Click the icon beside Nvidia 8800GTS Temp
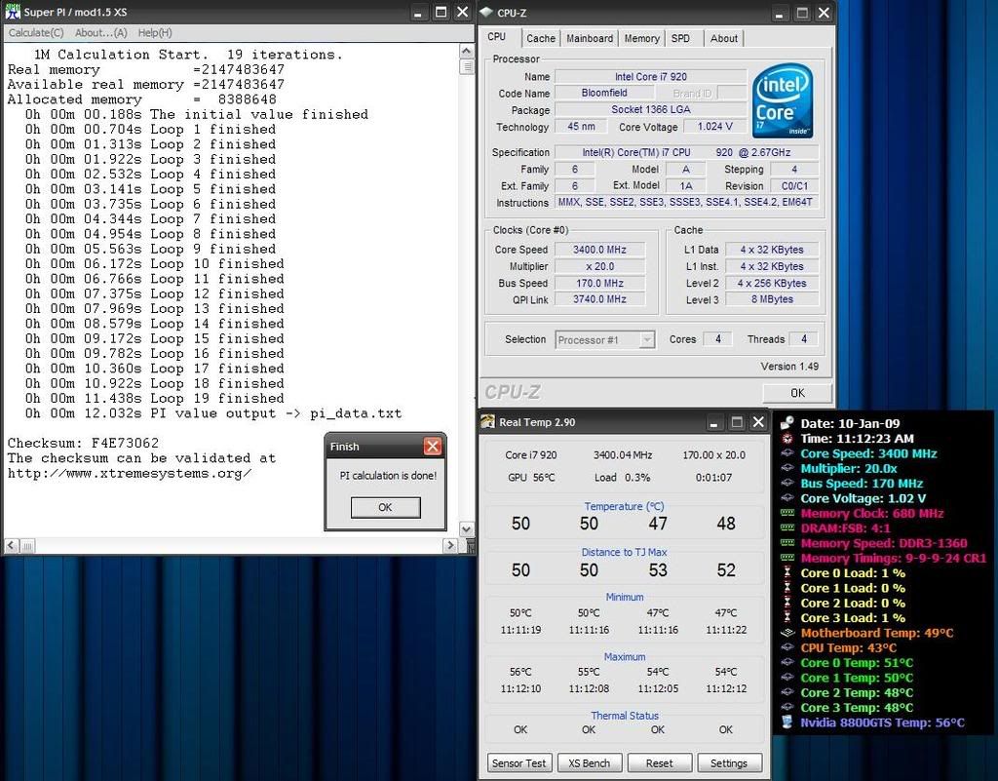This screenshot has height=781, width=998. pos(787,722)
